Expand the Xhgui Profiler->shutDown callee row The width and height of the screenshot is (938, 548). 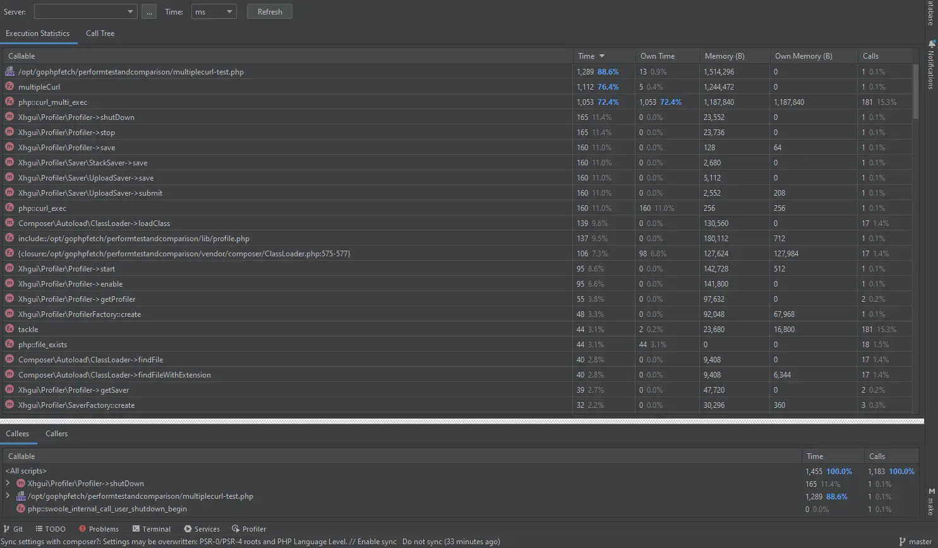8,484
